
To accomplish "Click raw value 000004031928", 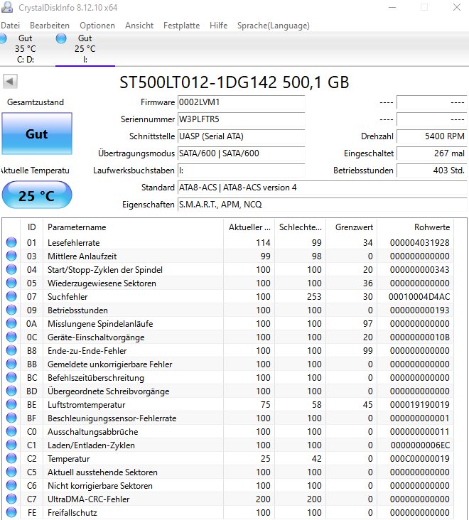I will click(x=419, y=243).
